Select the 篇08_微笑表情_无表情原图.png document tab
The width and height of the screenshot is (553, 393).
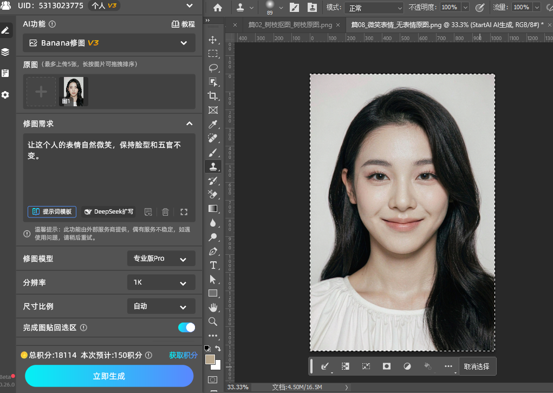click(447, 25)
